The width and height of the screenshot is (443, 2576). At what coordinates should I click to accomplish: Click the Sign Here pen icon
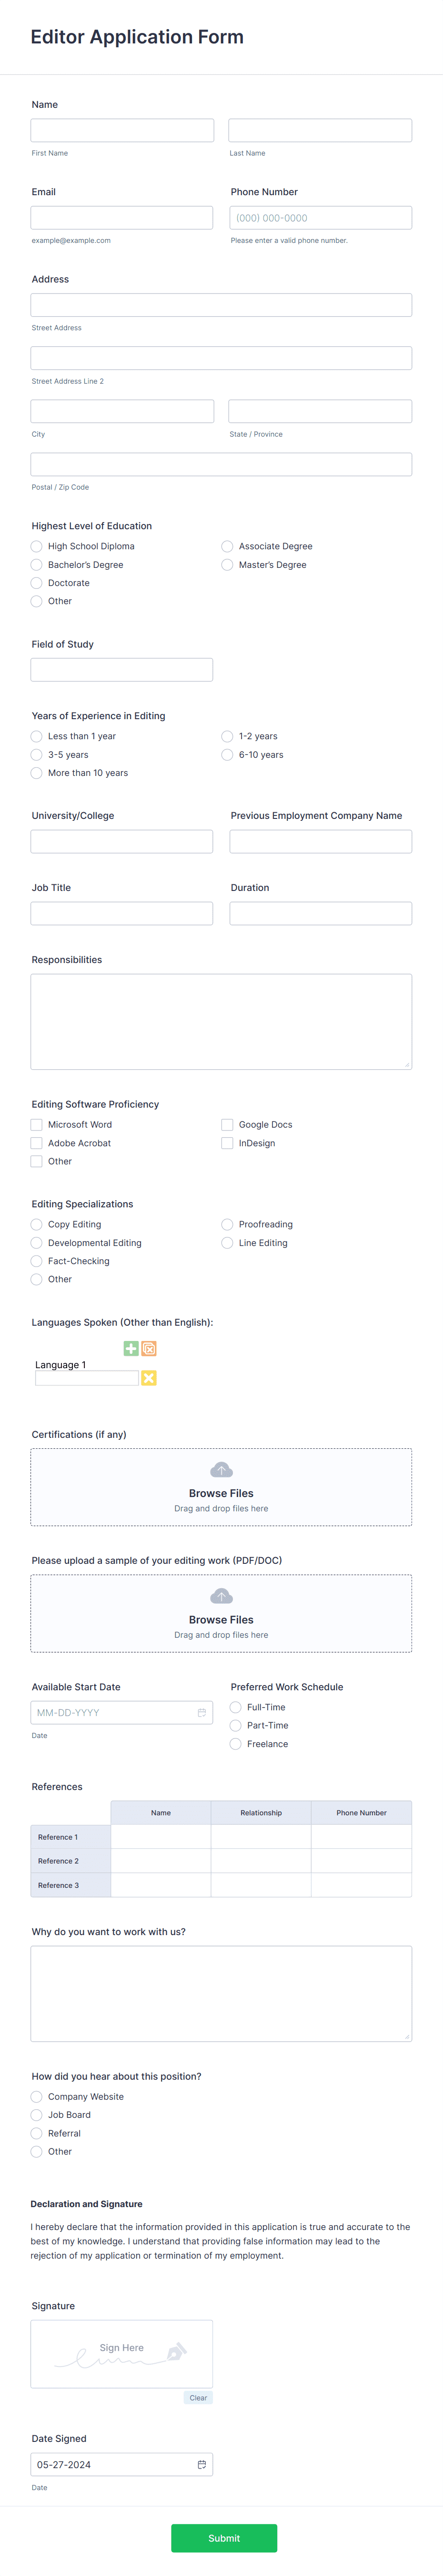tap(177, 2351)
